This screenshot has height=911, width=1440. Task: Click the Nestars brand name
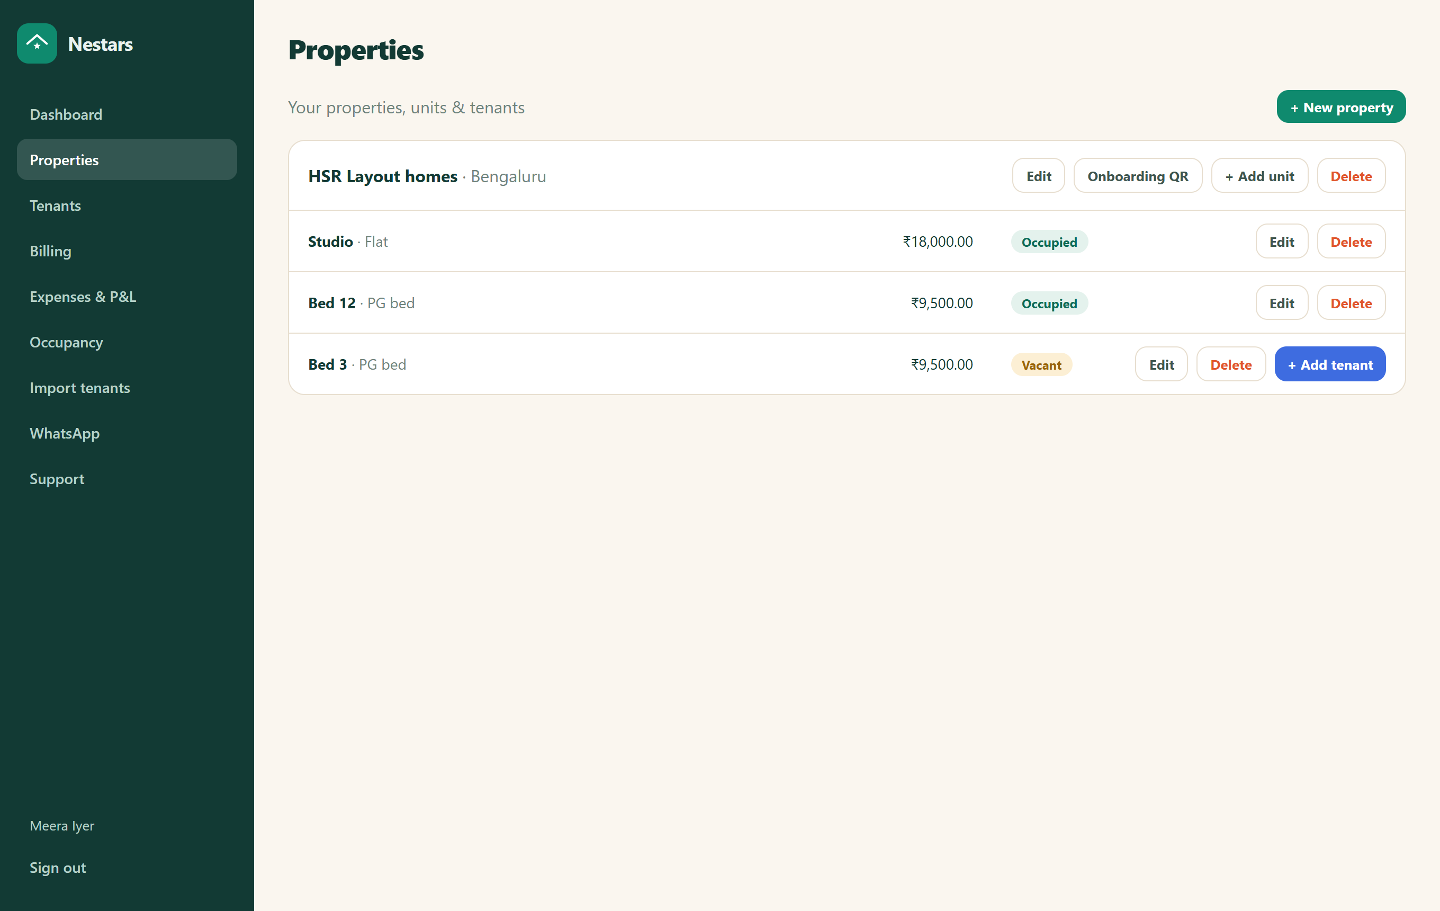point(101,43)
